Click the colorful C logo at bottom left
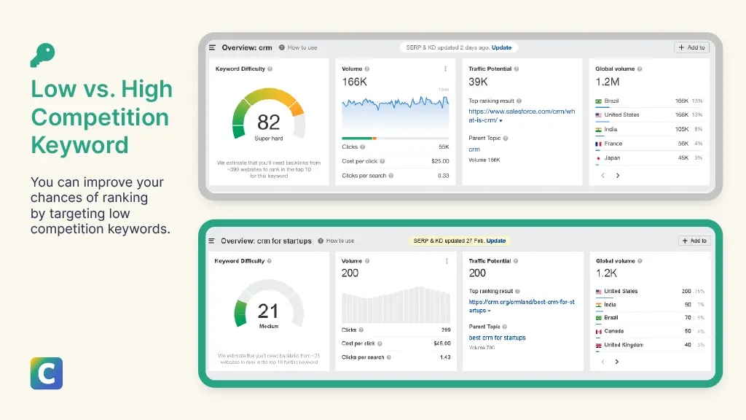This screenshot has height=420, width=746. point(47,373)
